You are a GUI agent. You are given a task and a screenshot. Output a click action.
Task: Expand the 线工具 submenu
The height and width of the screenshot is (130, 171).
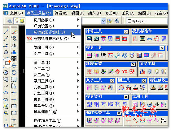click(53, 63)
